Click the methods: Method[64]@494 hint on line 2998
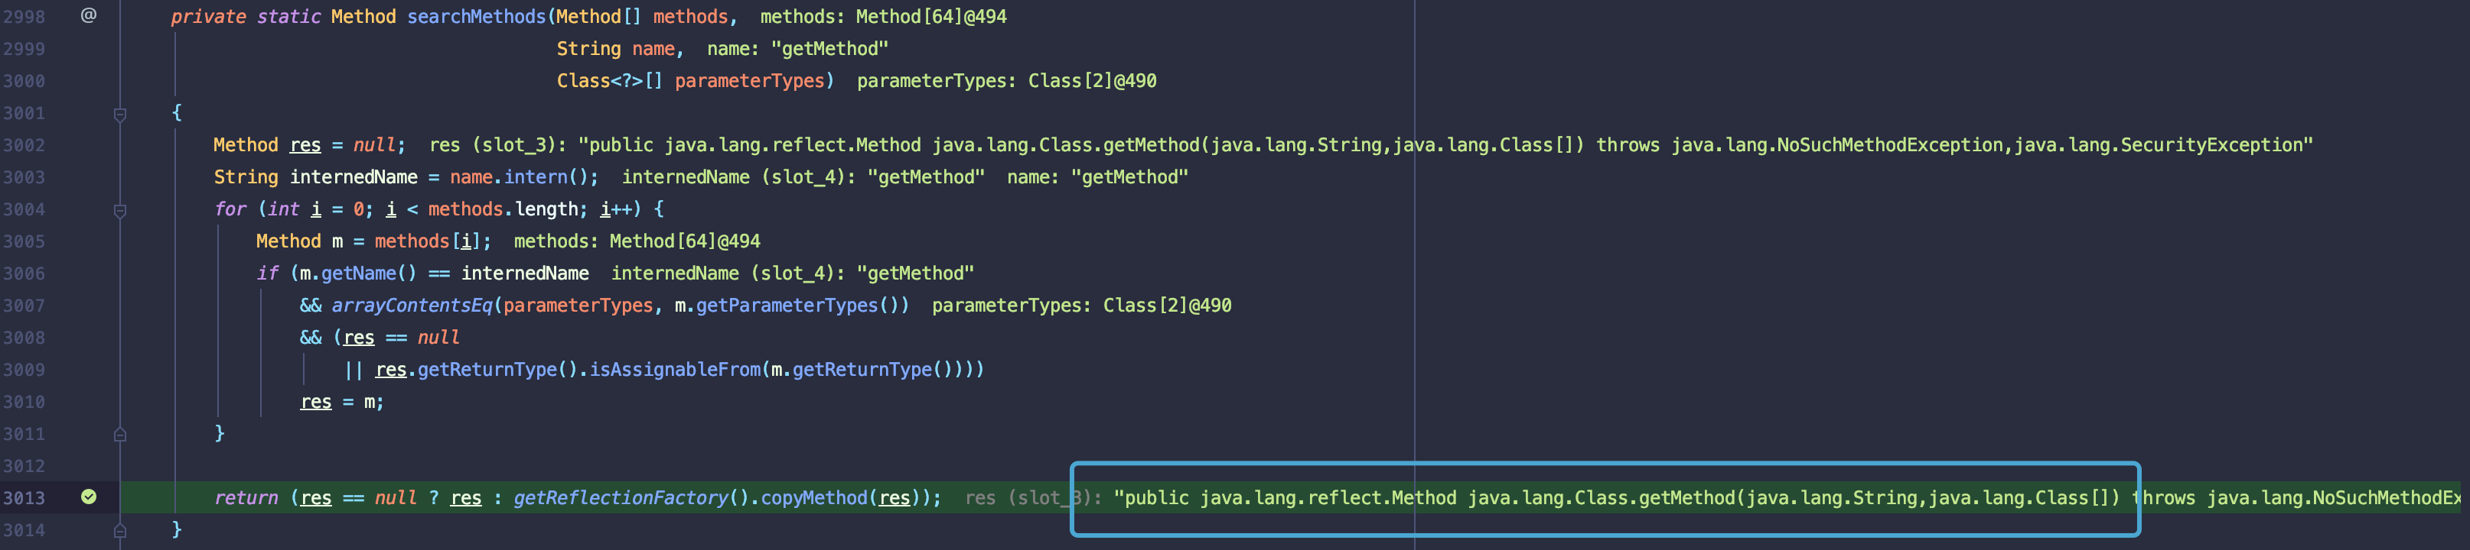 tap(882, 16)
